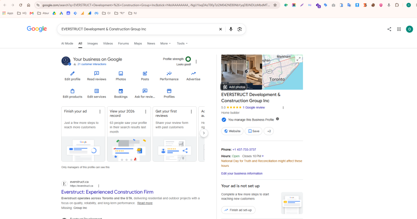417x219 pixels.
Task: Search by image with Lens icon
Action: click(240, 29)
